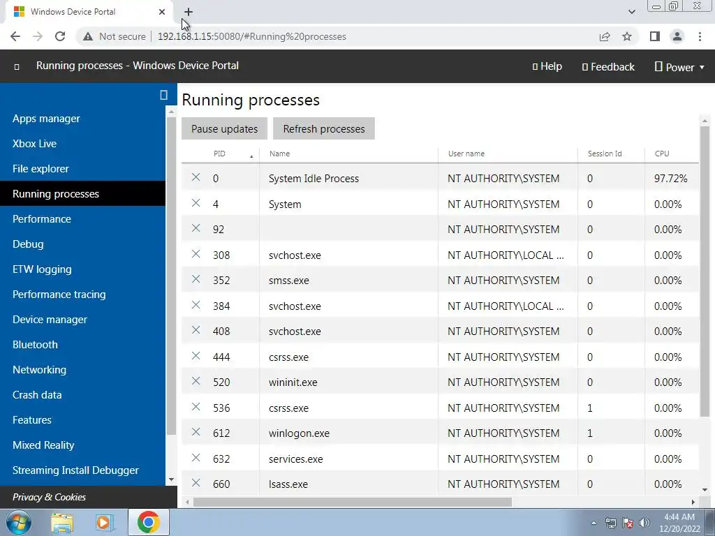Kill csrss.exe with PID 444

click(196, 355)
